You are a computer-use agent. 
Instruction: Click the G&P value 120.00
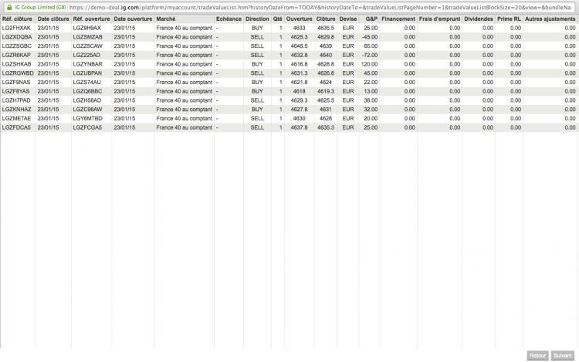(x=369, y=64)
